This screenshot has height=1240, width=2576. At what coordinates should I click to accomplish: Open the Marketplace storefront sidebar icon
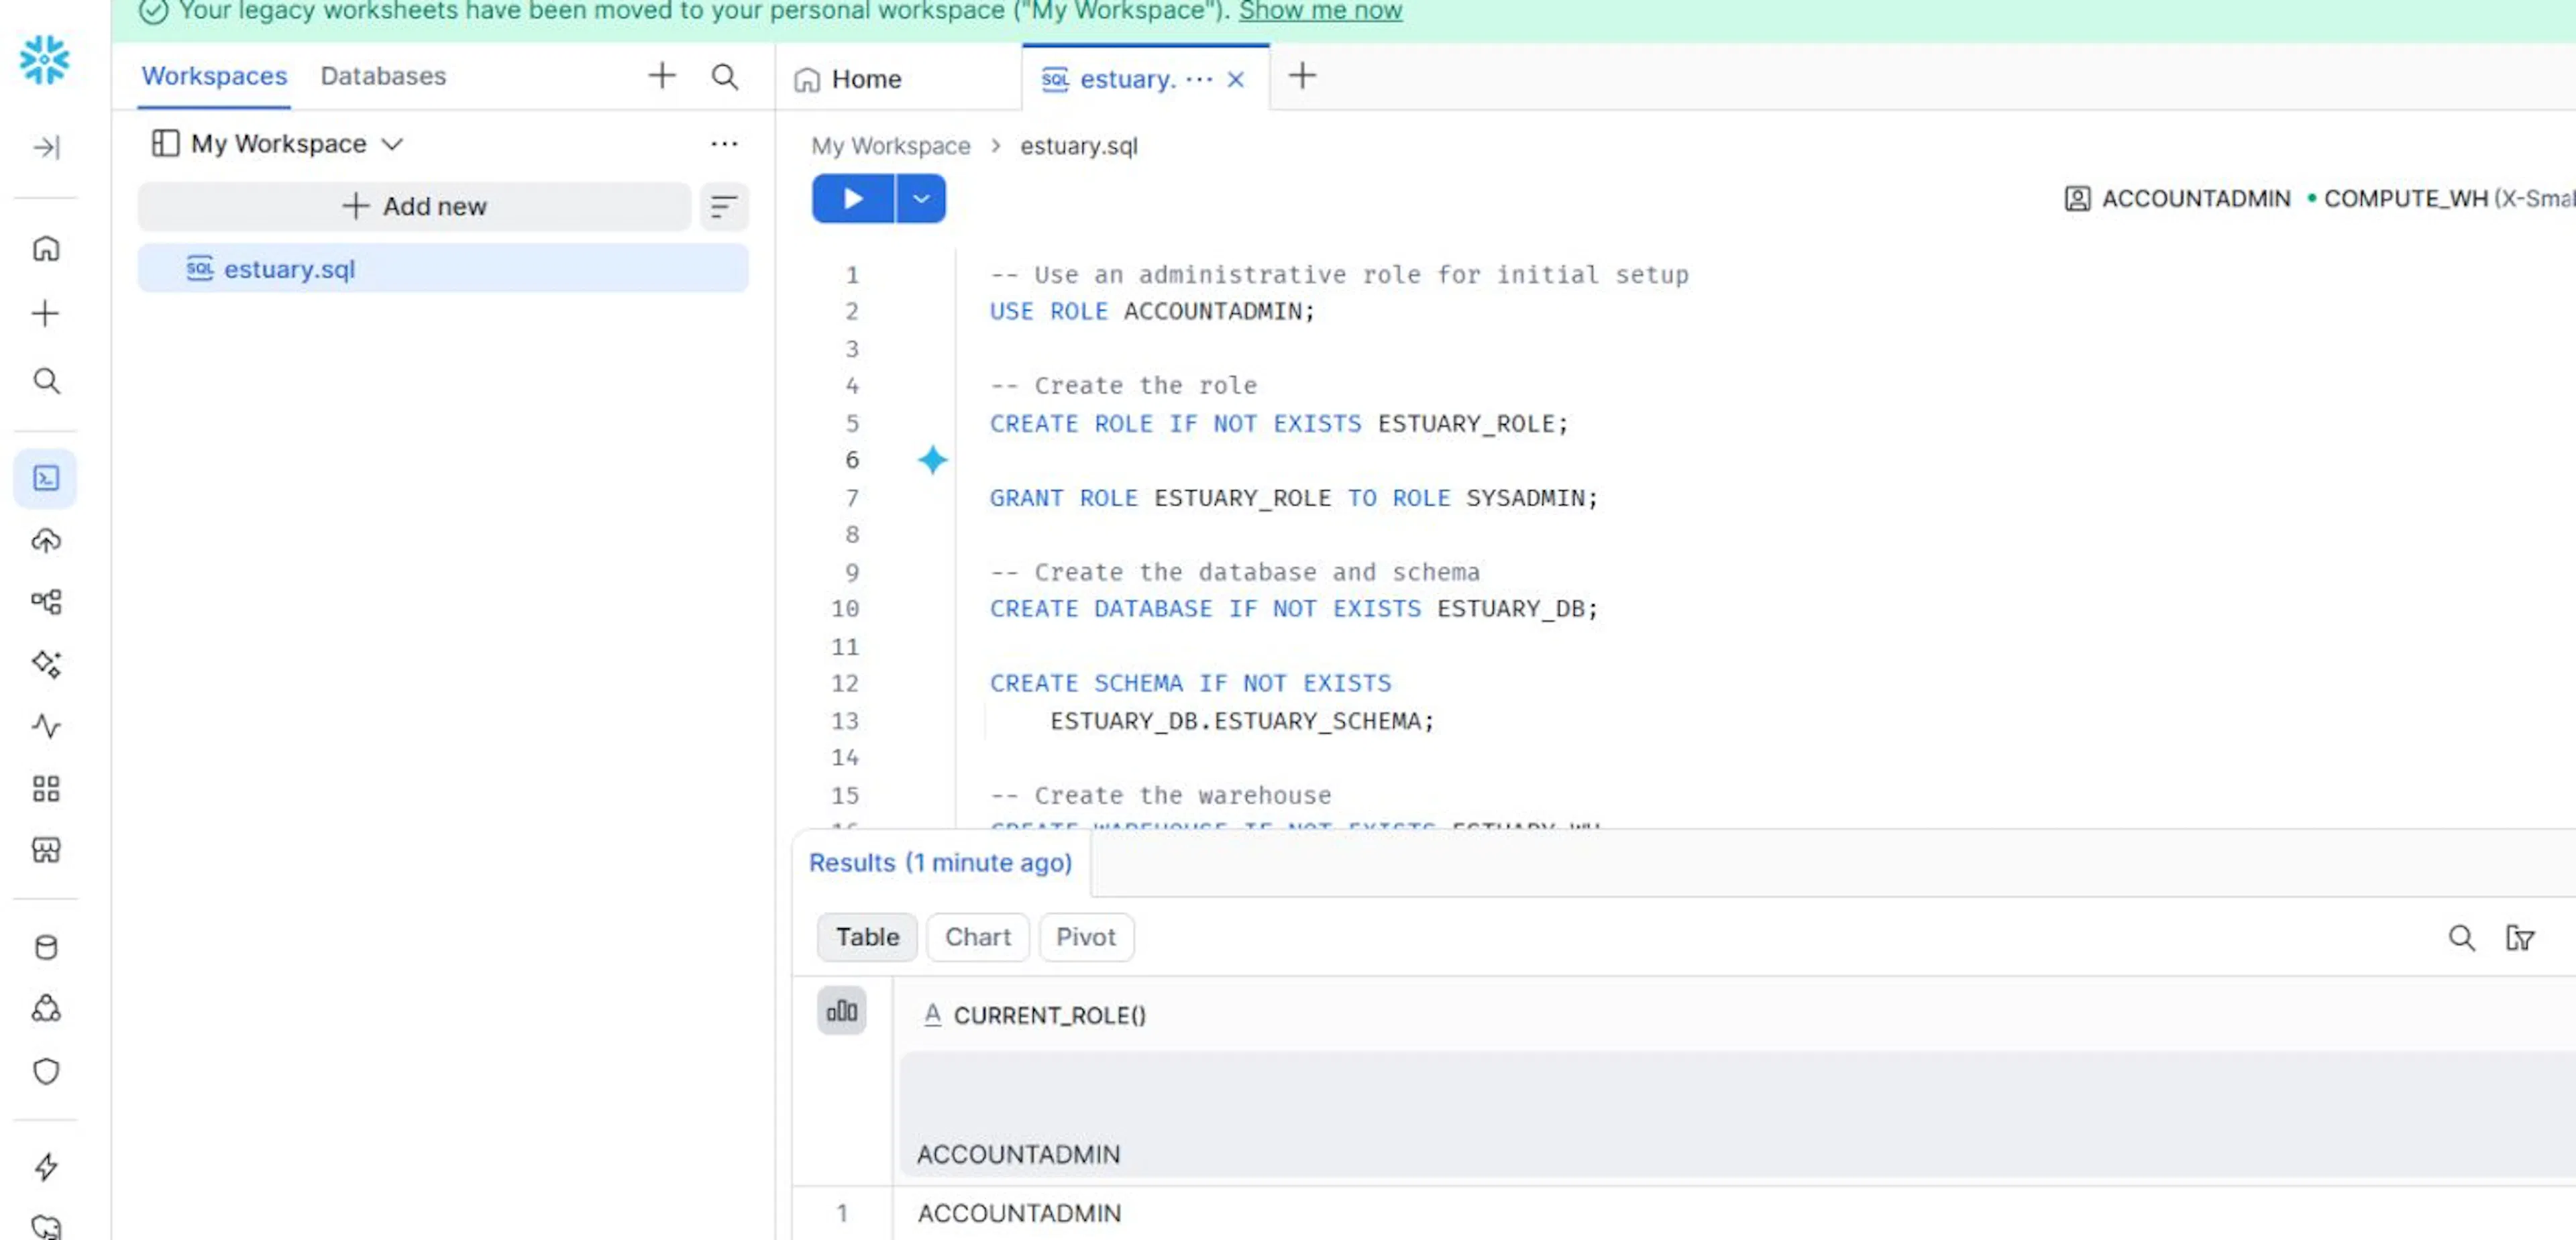tap(46, 850)
